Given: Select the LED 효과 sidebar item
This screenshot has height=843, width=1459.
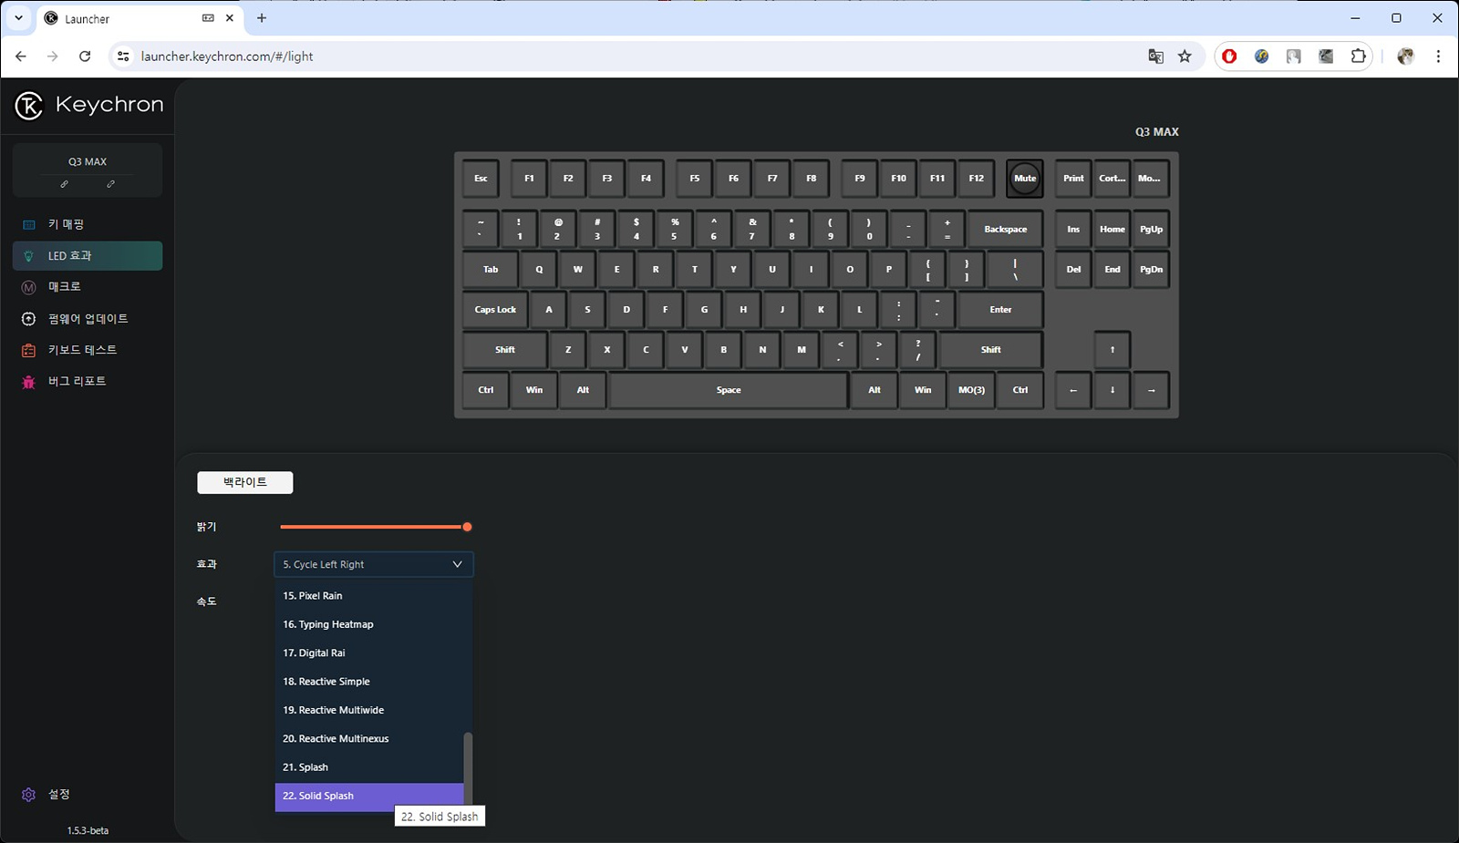Looking at the screenshot, I should click(x=88, y=256).
